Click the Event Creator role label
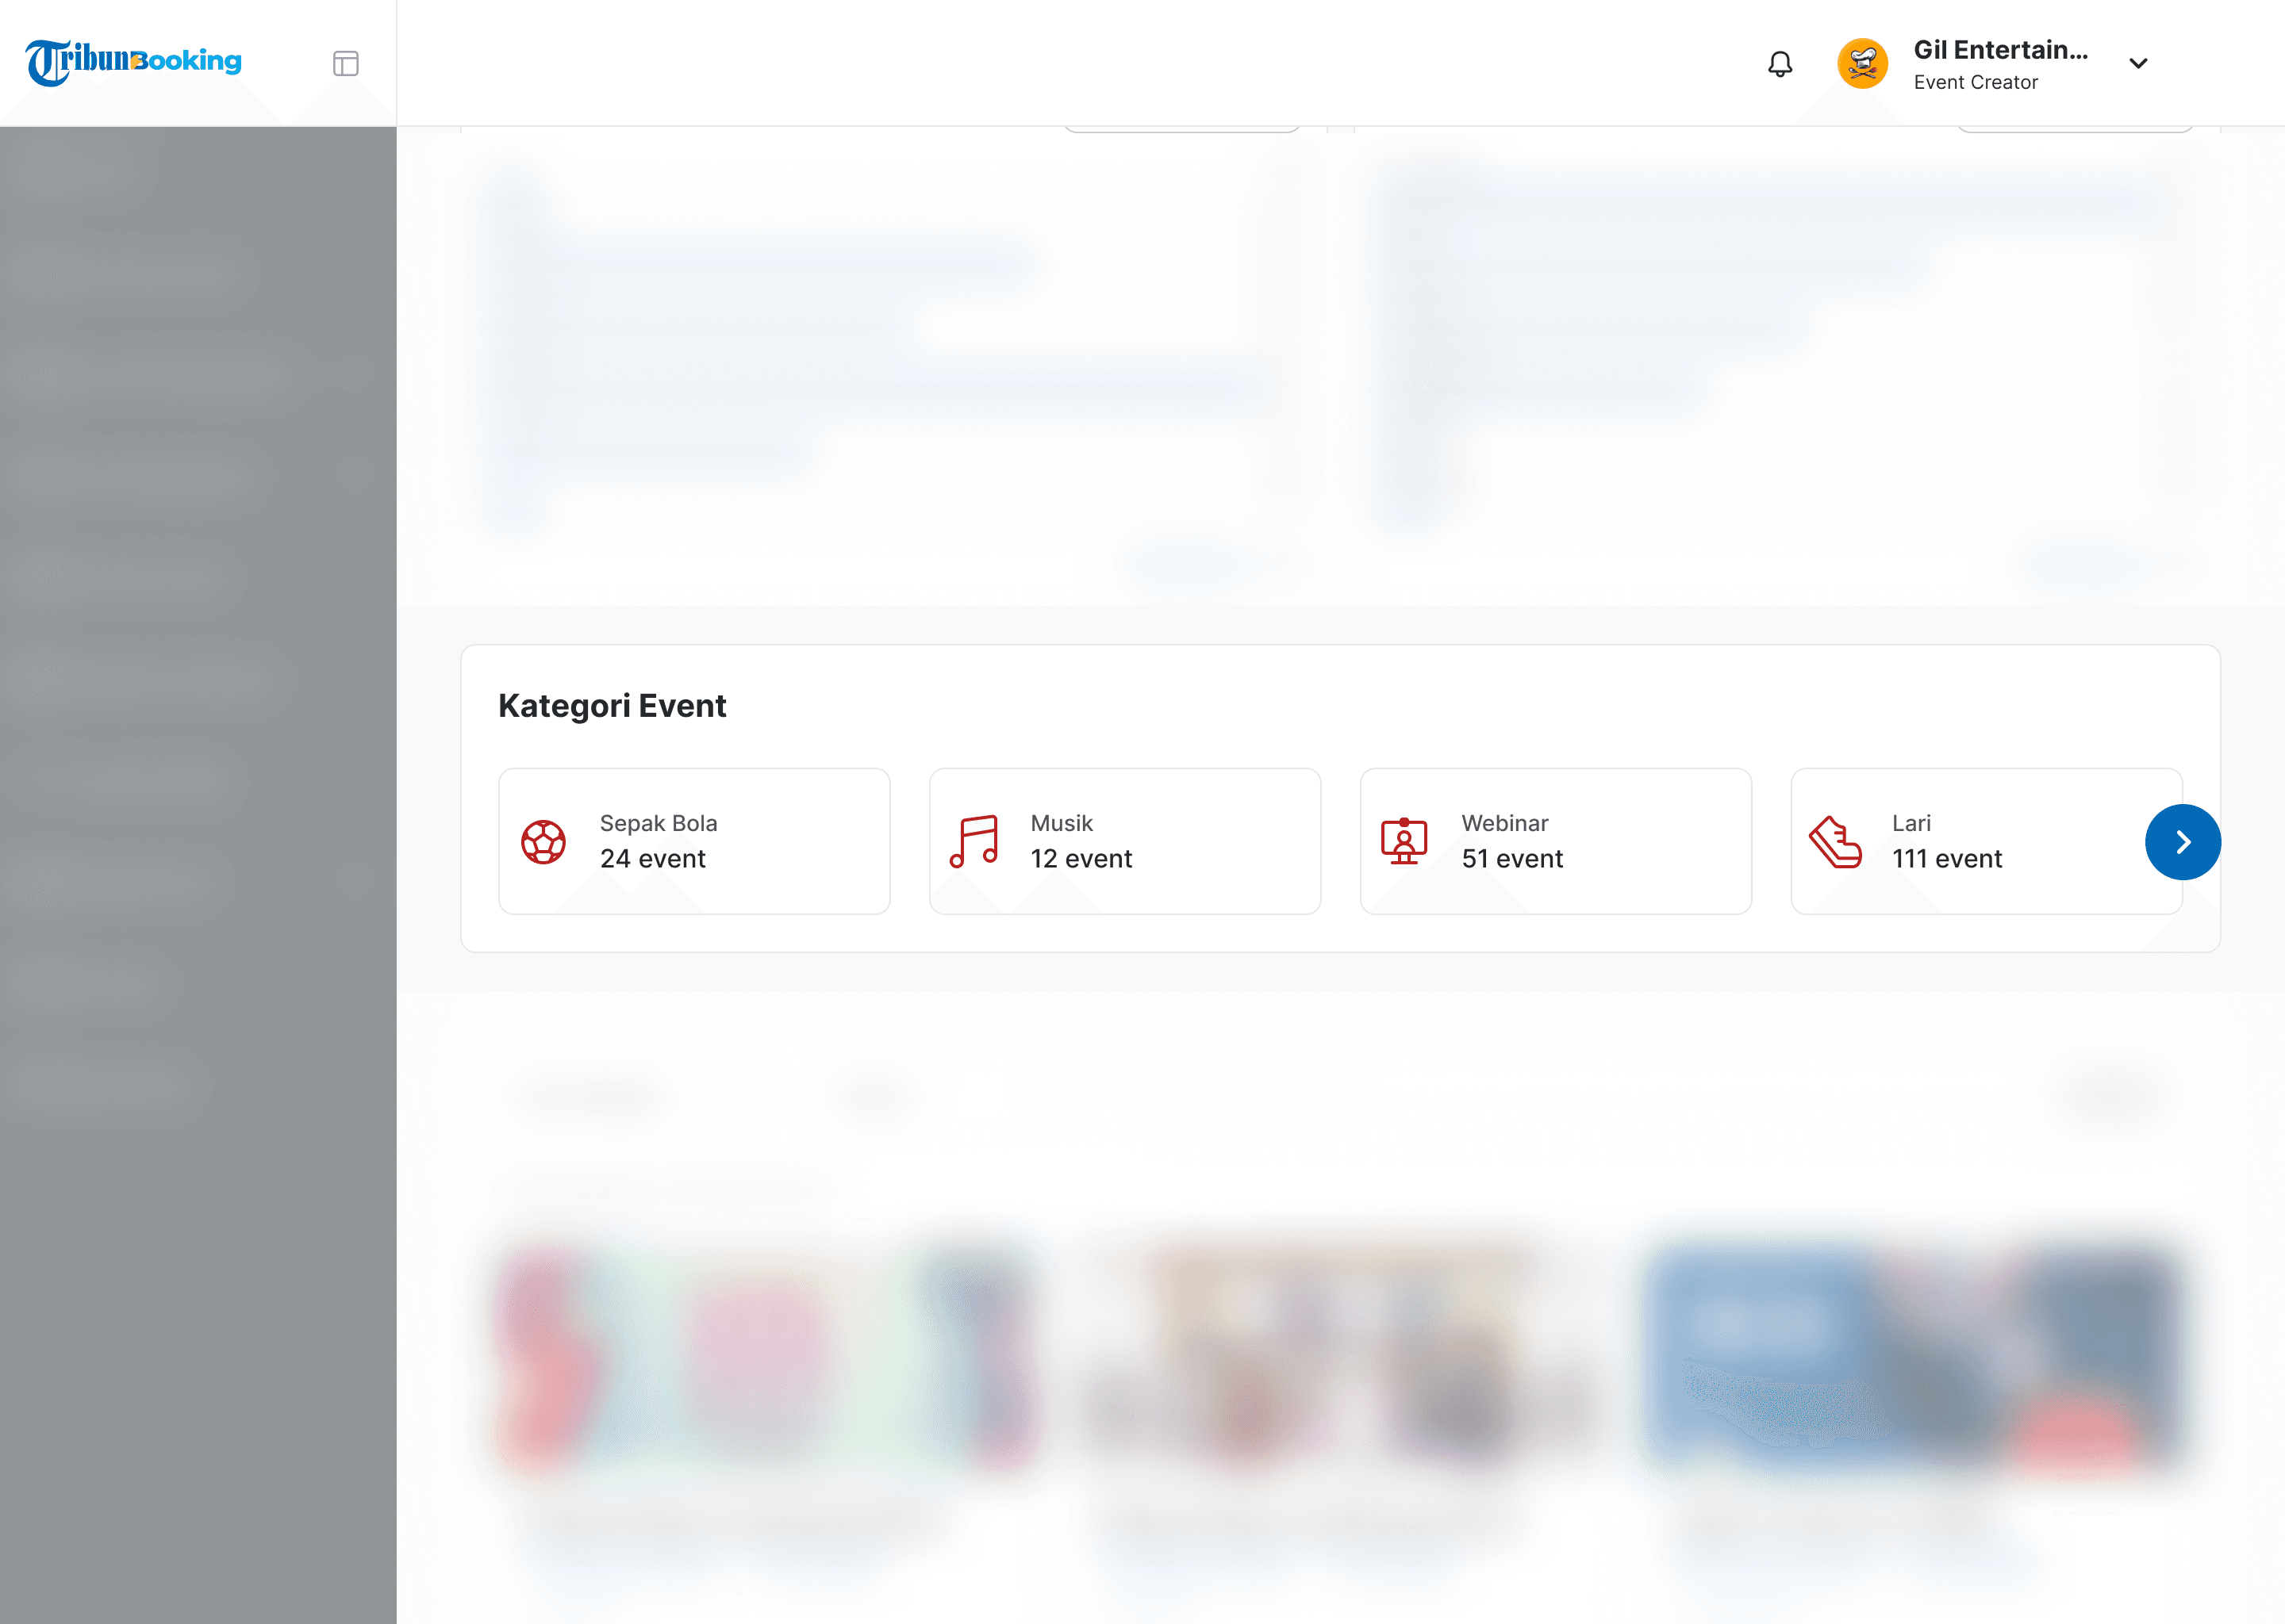This screenshot has width=2285, height=1624. point(1975,83)
